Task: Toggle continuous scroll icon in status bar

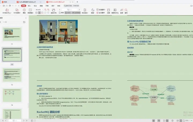Action: coord(159,120)
